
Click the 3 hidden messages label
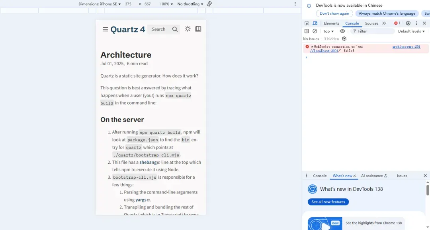(331, 39)
